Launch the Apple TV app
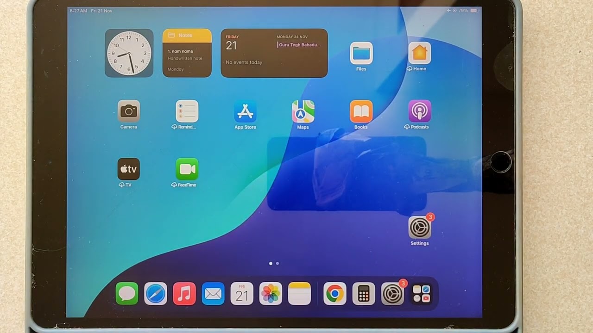This screenshot has width=593, height=333. [128, 169]
